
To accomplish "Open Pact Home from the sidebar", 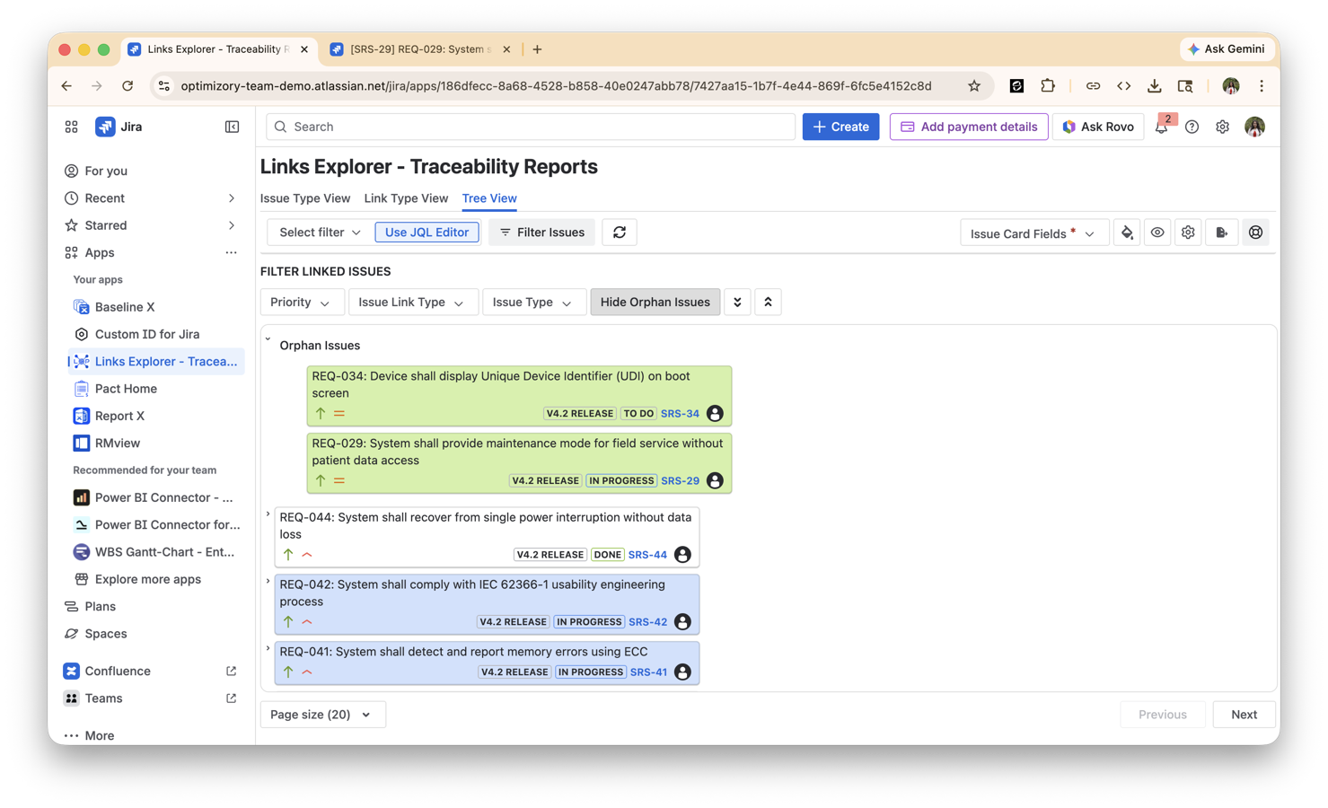I will pos(126,388).
